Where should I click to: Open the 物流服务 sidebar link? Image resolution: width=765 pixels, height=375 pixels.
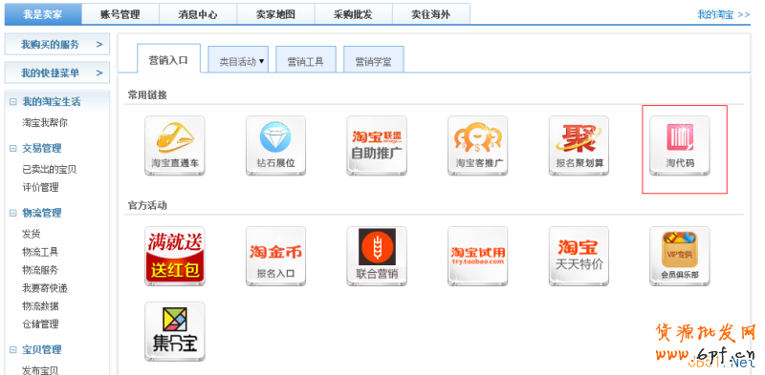coord(40,270)
